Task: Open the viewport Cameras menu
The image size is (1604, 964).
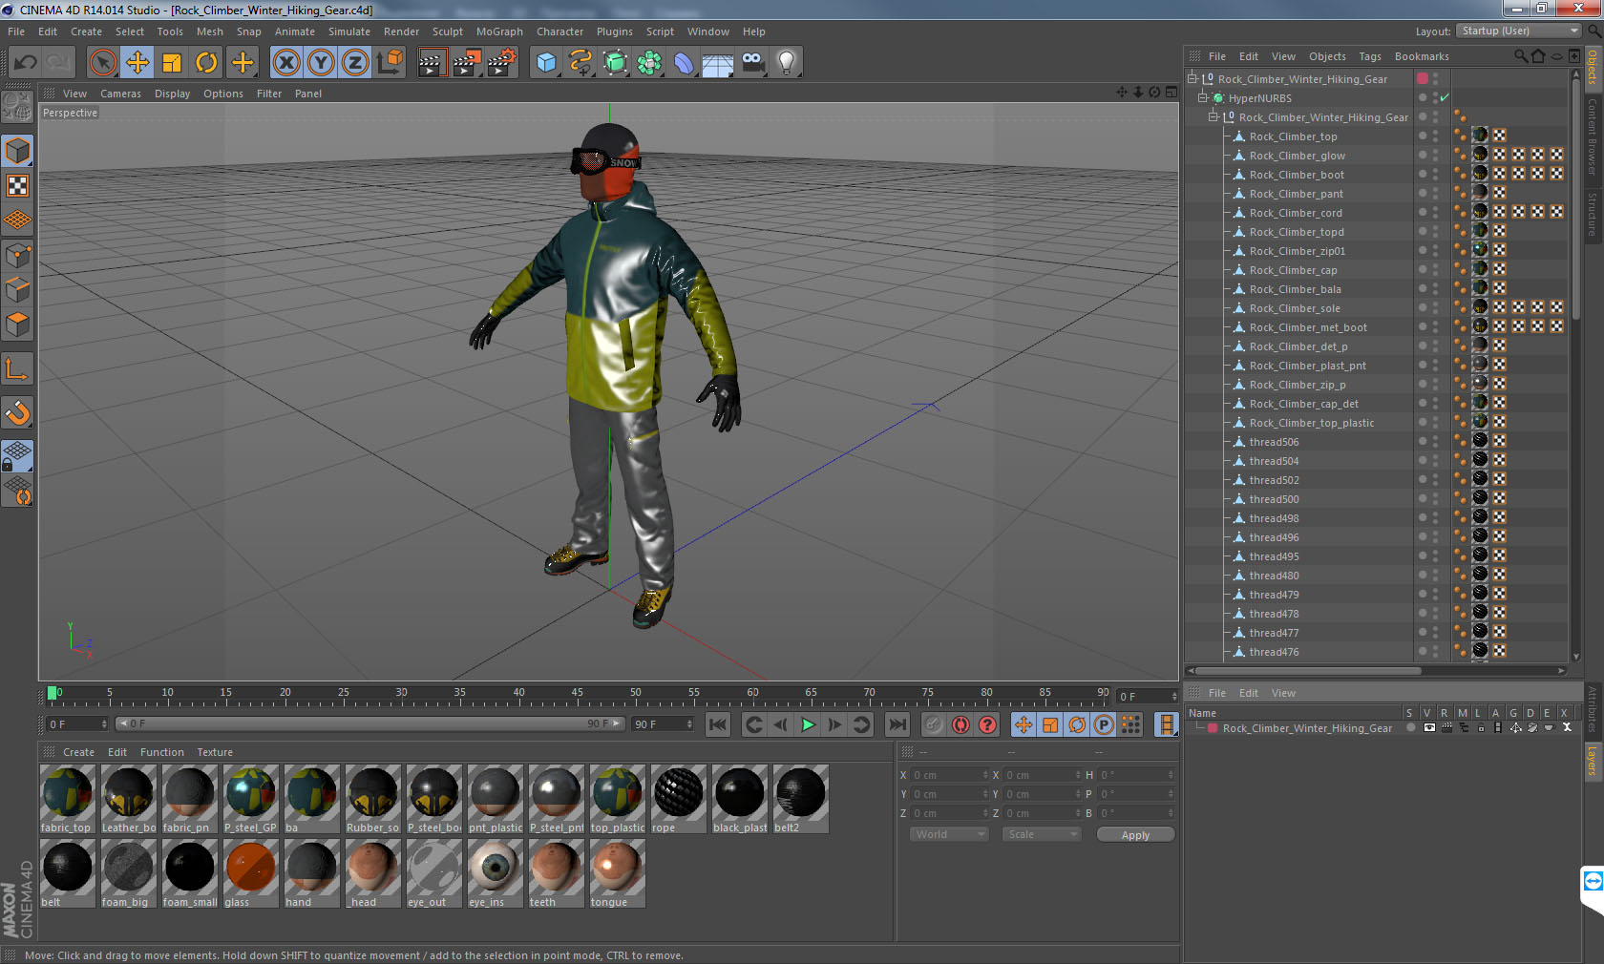Action: pyautogui.click(x=120, y=94)
